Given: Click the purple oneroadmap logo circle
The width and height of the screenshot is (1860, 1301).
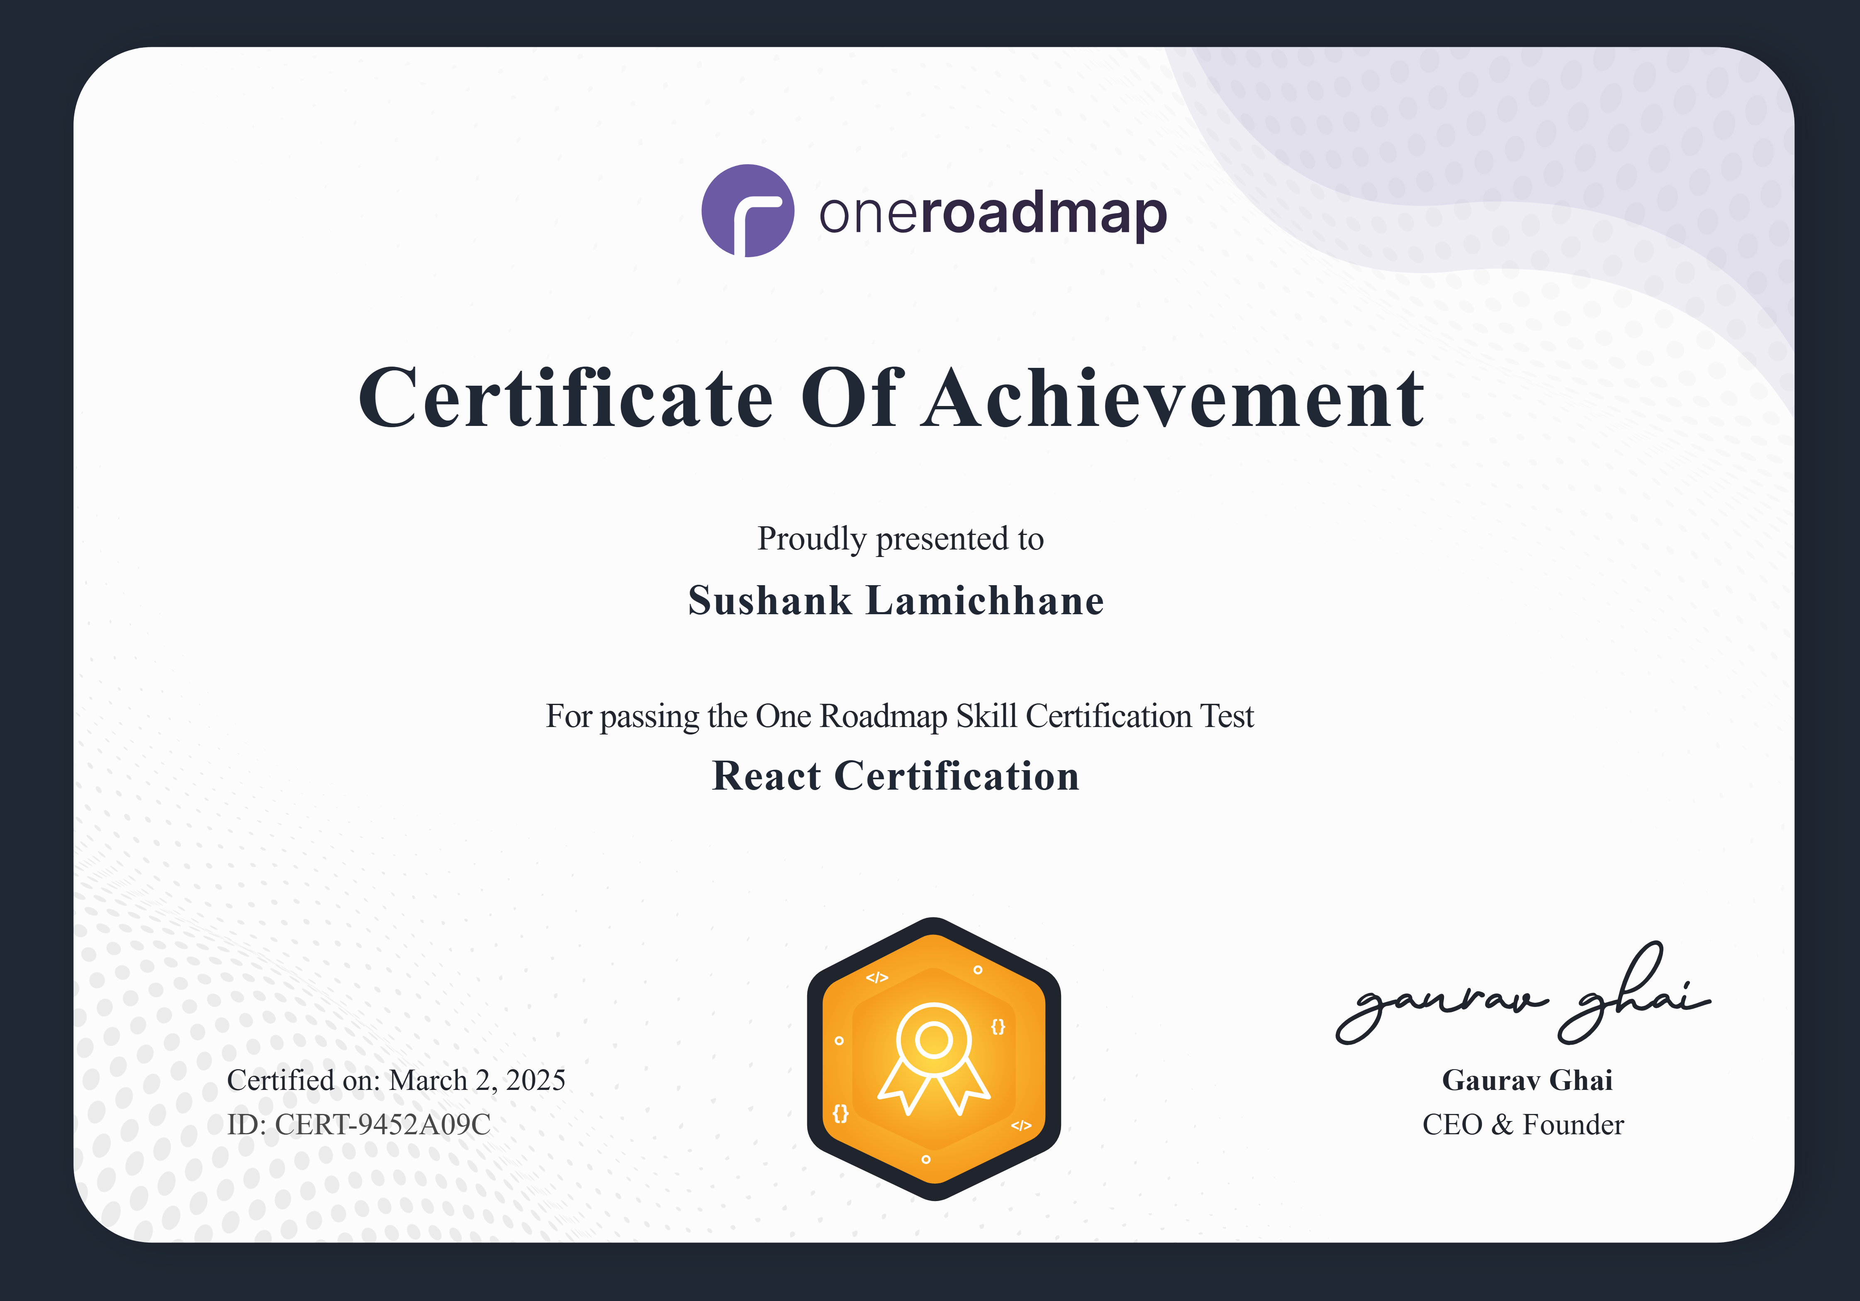Looking at the screenshot, I should click(x=747, y=211).
